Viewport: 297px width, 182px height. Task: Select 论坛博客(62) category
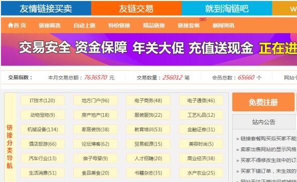tap(95, 144)
